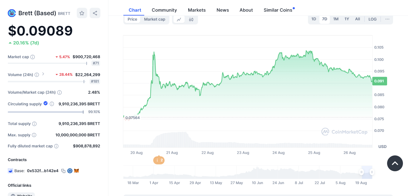Set chart range to 1M
This screenshot has height=196, width=408.
click(336, 19)
